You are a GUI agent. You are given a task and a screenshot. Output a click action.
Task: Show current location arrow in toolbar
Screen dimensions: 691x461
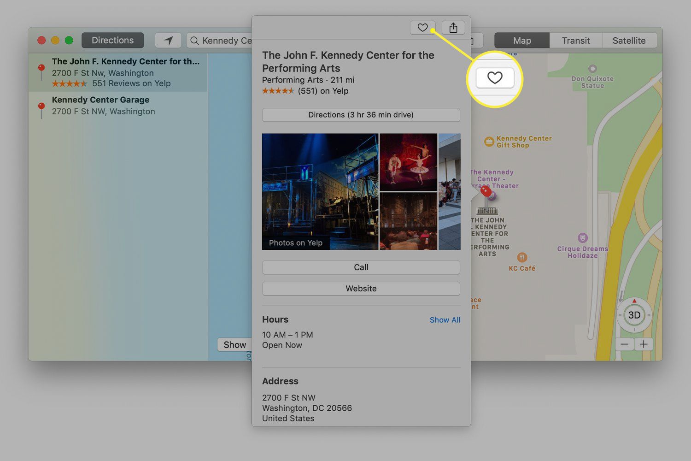click(x=168, y=41)
